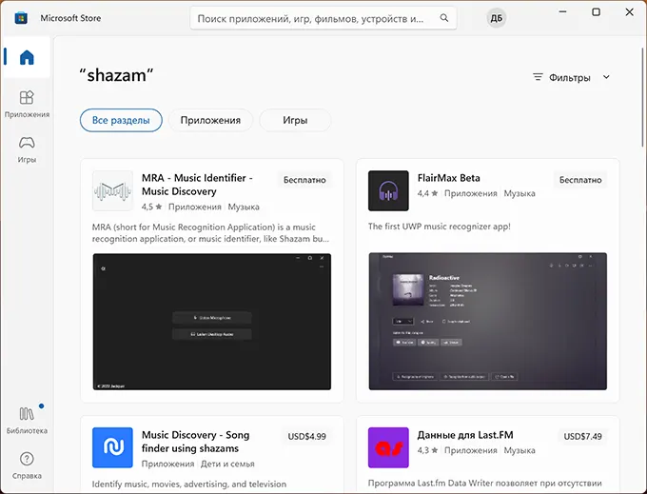The image size is (647, 494).
Task: Open the Библиотека in sidebar
Action: pos(27,420)
